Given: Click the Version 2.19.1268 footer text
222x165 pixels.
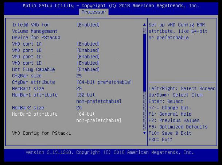Looking at the screenshot, I should (110, 152).
